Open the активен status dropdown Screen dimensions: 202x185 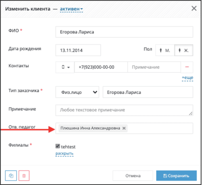(x=72, y=9)
